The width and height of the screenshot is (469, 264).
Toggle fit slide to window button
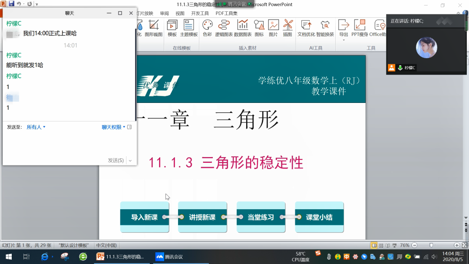pyautogui.click(x=464, y=245)
